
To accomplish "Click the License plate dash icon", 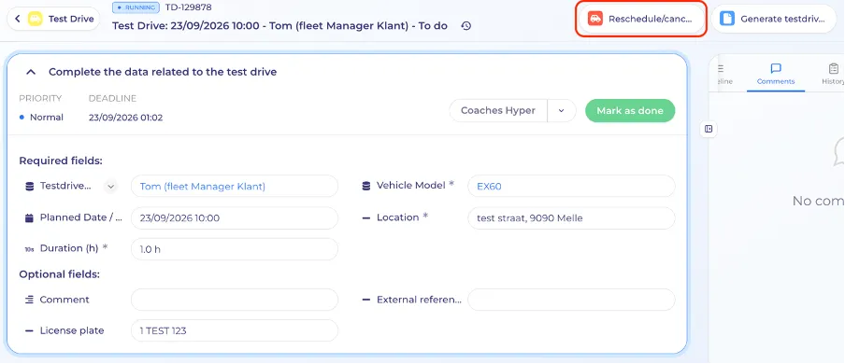I will [29, 330].
